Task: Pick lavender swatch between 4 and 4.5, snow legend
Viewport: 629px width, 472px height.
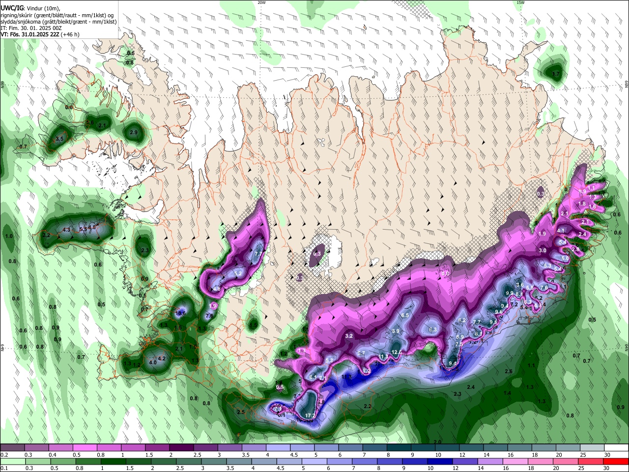Action: (x=278, y=448)
